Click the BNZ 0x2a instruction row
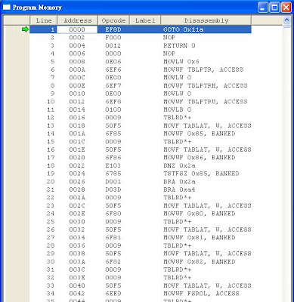Image resolution: width=294 pixels, height=302 pixels. click(141, 165)
